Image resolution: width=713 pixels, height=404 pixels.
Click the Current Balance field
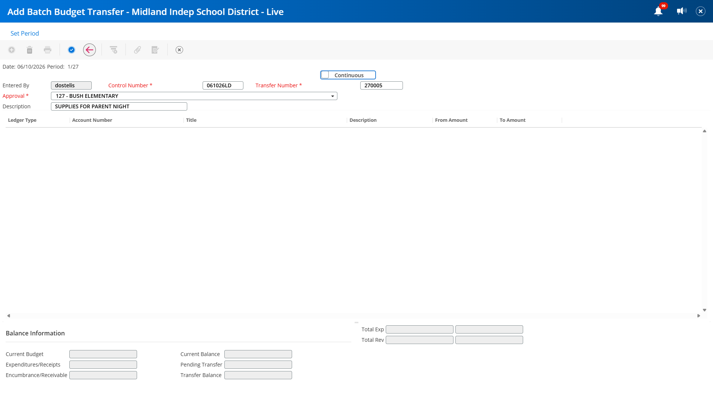[x=258, y=354]
